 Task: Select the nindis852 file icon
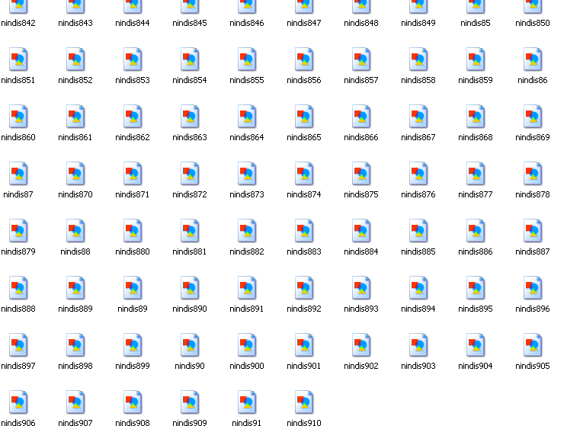pos(75,59)
